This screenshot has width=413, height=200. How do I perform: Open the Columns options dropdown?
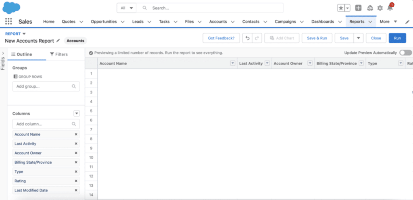coord(76,114)
